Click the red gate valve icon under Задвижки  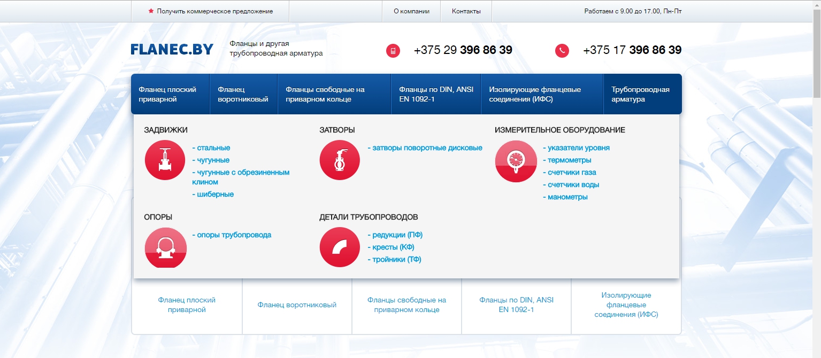[x=165, y=160]
